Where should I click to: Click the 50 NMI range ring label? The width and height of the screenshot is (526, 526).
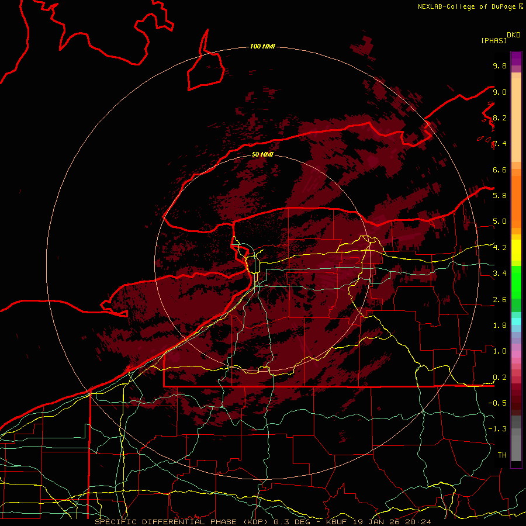[x=262, y=154]
